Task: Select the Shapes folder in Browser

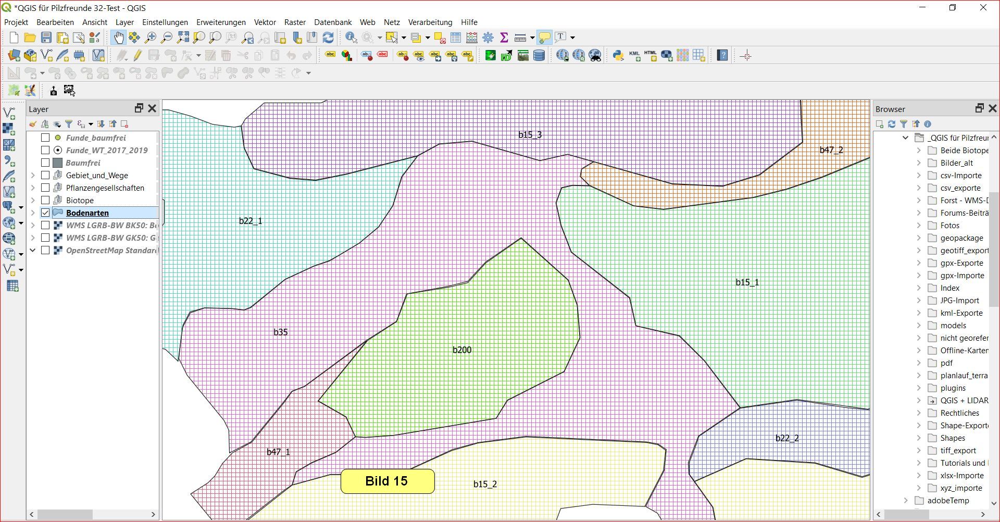Action: pos(952,438)
